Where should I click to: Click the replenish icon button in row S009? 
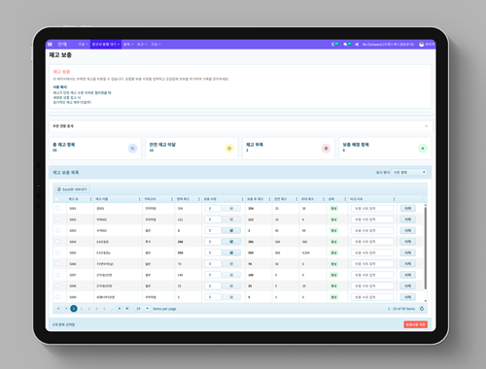231,297
